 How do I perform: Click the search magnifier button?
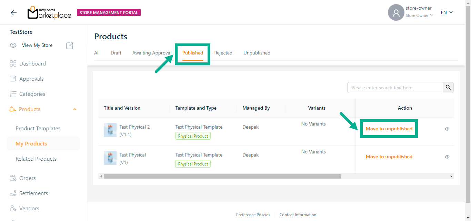[448, 88]
